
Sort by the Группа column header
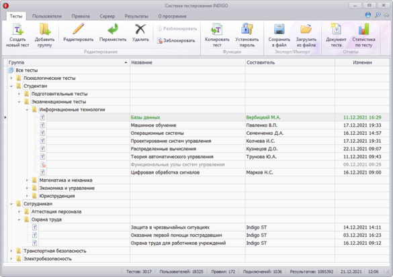(68, 62)
